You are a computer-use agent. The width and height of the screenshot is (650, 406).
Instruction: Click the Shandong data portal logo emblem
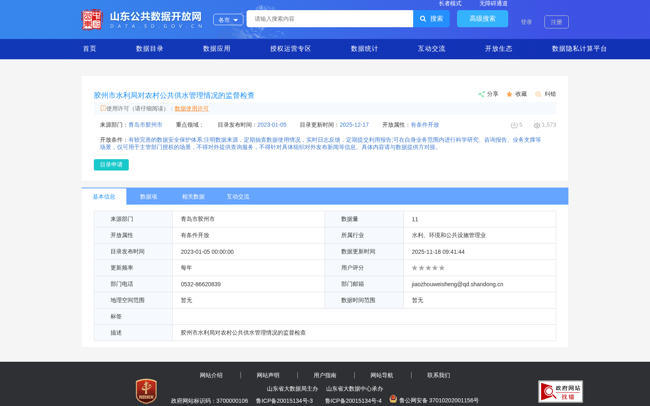tap(92, 19)
